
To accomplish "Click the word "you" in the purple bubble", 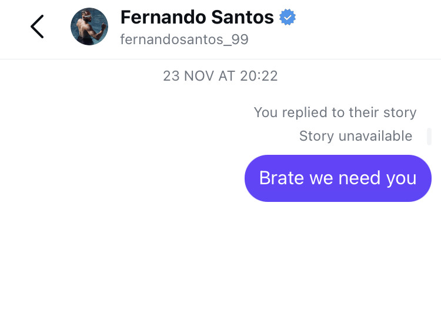I will pyautogui.click(x=401, y=178).
